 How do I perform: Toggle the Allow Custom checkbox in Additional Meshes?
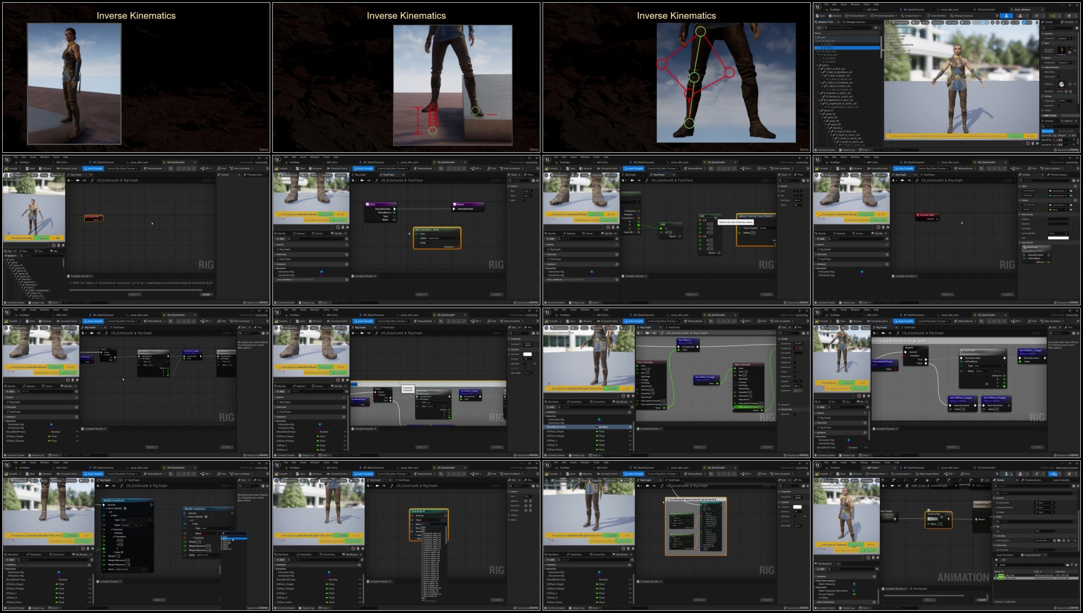point(1058,76)
